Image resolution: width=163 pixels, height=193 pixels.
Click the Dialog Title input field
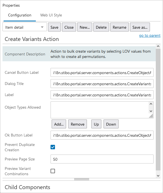point(102,84)
